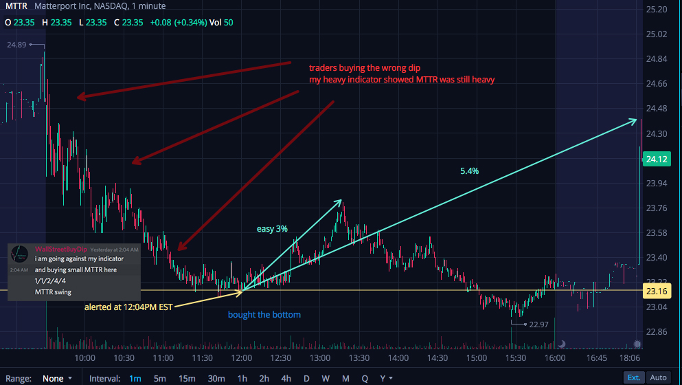Click the moon after-hours session icon
Image resolution: width=682 pixels, height=385 pixels.
(562, 344)
